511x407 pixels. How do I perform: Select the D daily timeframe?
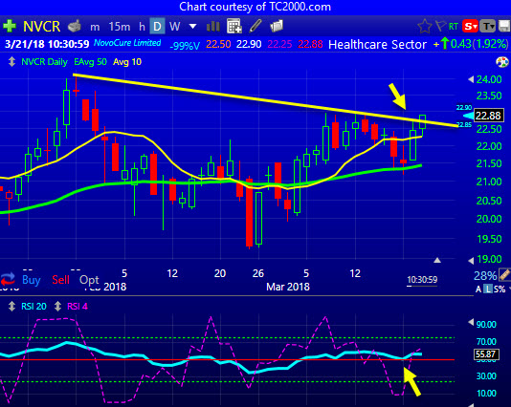pos(157,26)
